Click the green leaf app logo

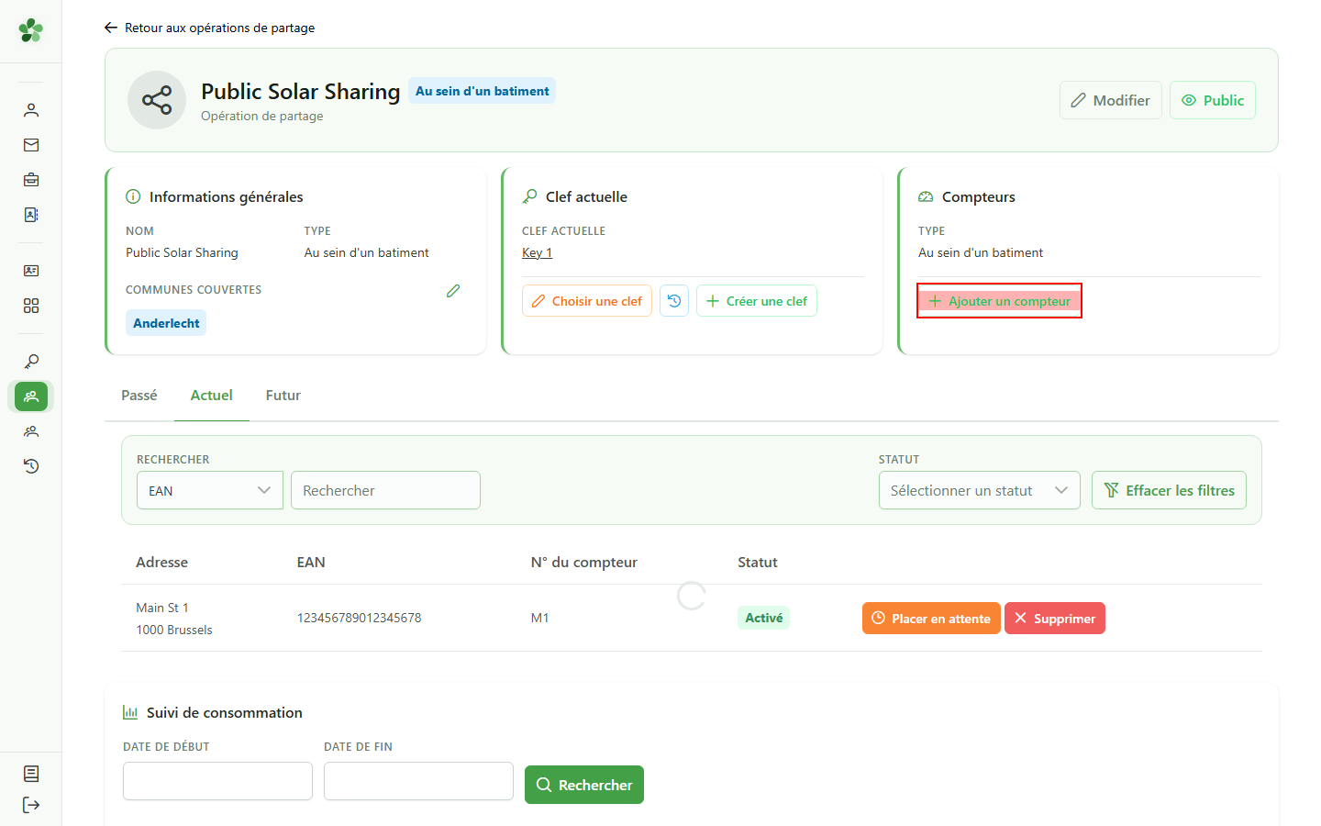(x=31, y=30)
